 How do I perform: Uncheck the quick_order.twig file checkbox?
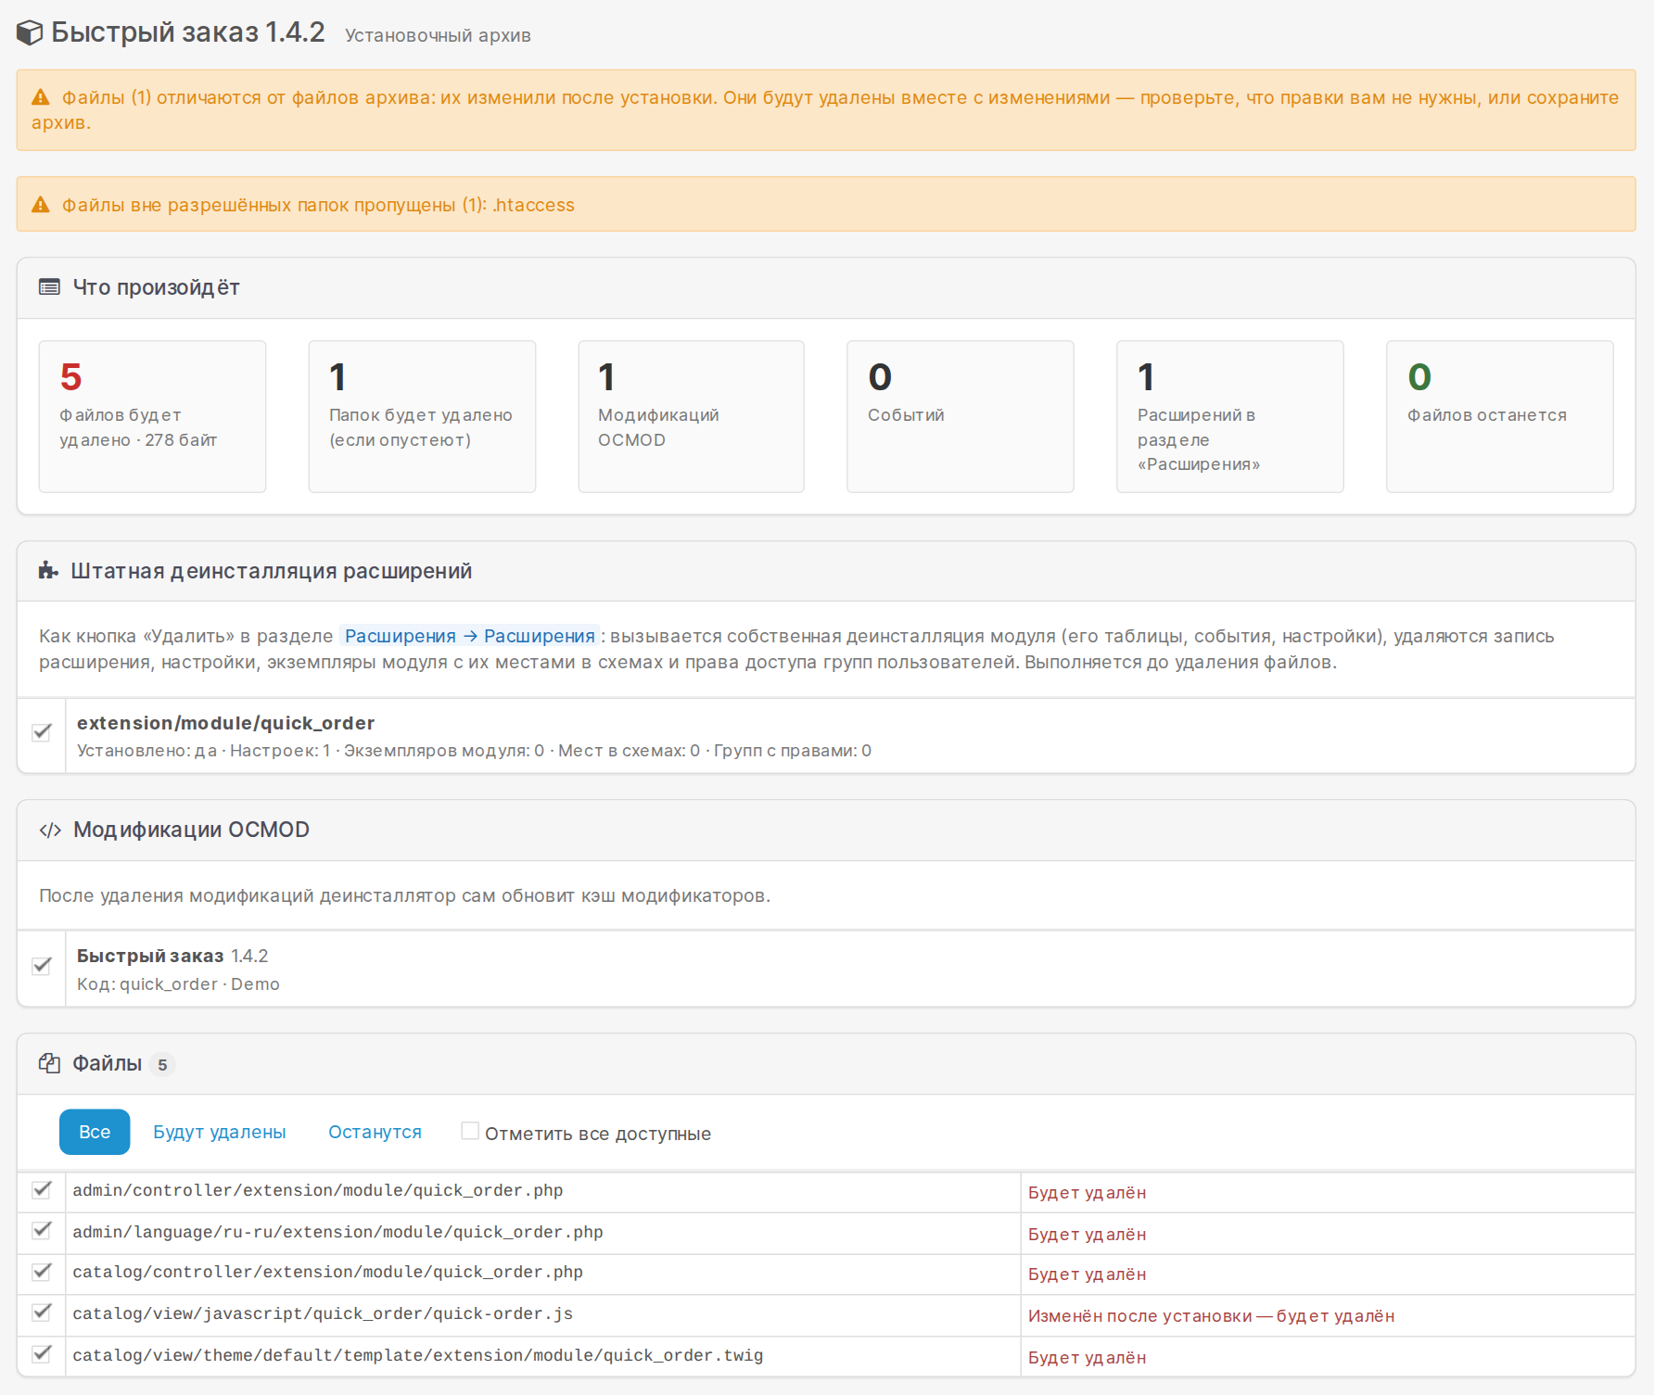tap(42, 1354)
